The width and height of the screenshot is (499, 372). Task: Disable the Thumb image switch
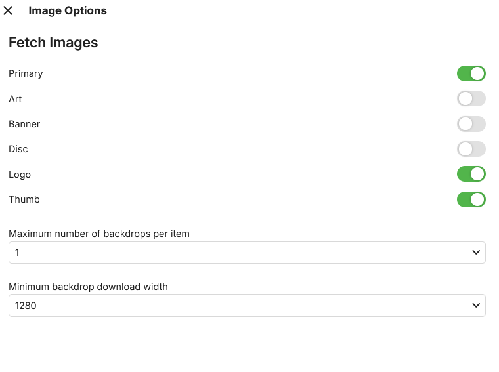click(471, 199)
